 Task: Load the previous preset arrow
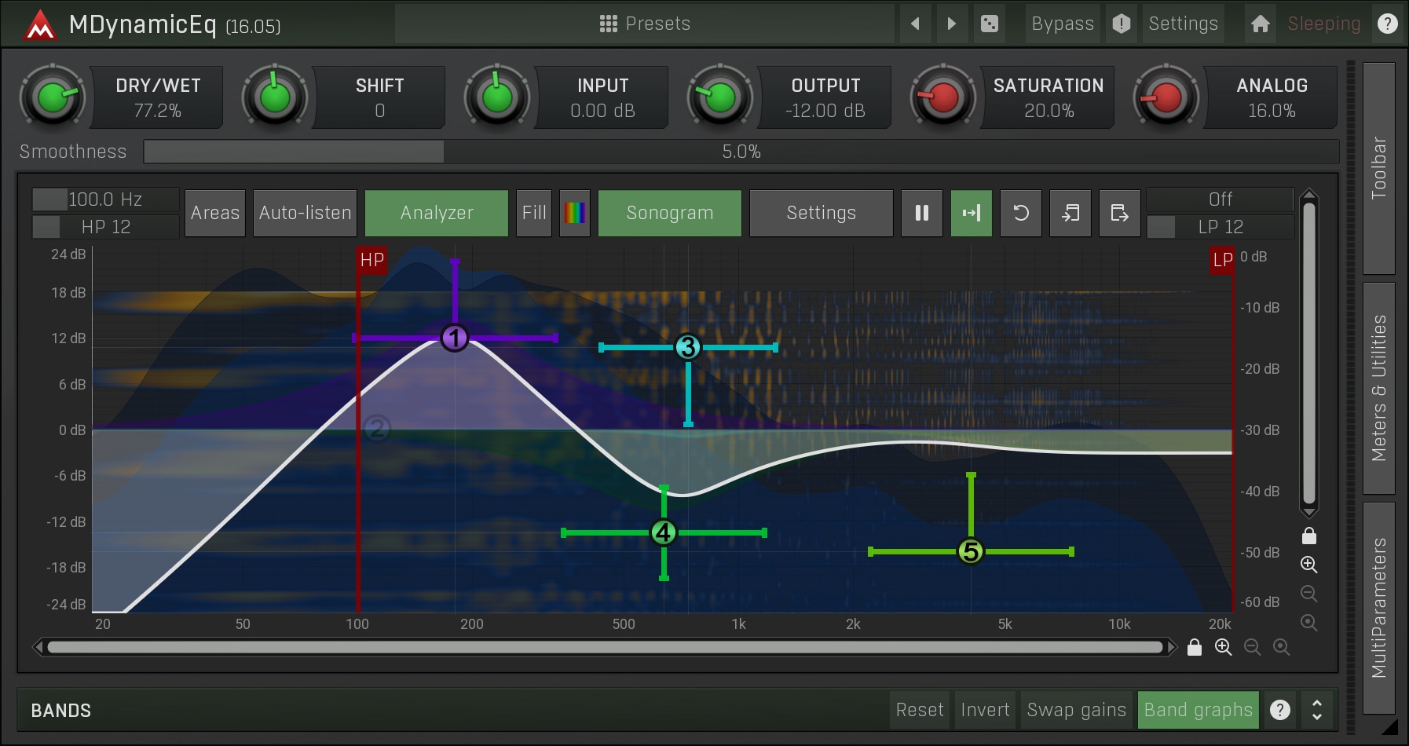(915, 24)
